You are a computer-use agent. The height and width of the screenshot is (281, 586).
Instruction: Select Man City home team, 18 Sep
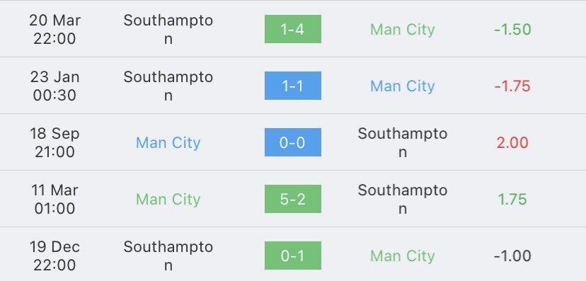coord(168,143)
